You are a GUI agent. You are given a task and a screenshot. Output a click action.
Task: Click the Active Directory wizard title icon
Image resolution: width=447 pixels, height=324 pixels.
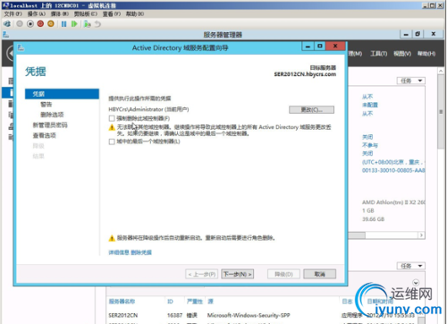(21, 47)
